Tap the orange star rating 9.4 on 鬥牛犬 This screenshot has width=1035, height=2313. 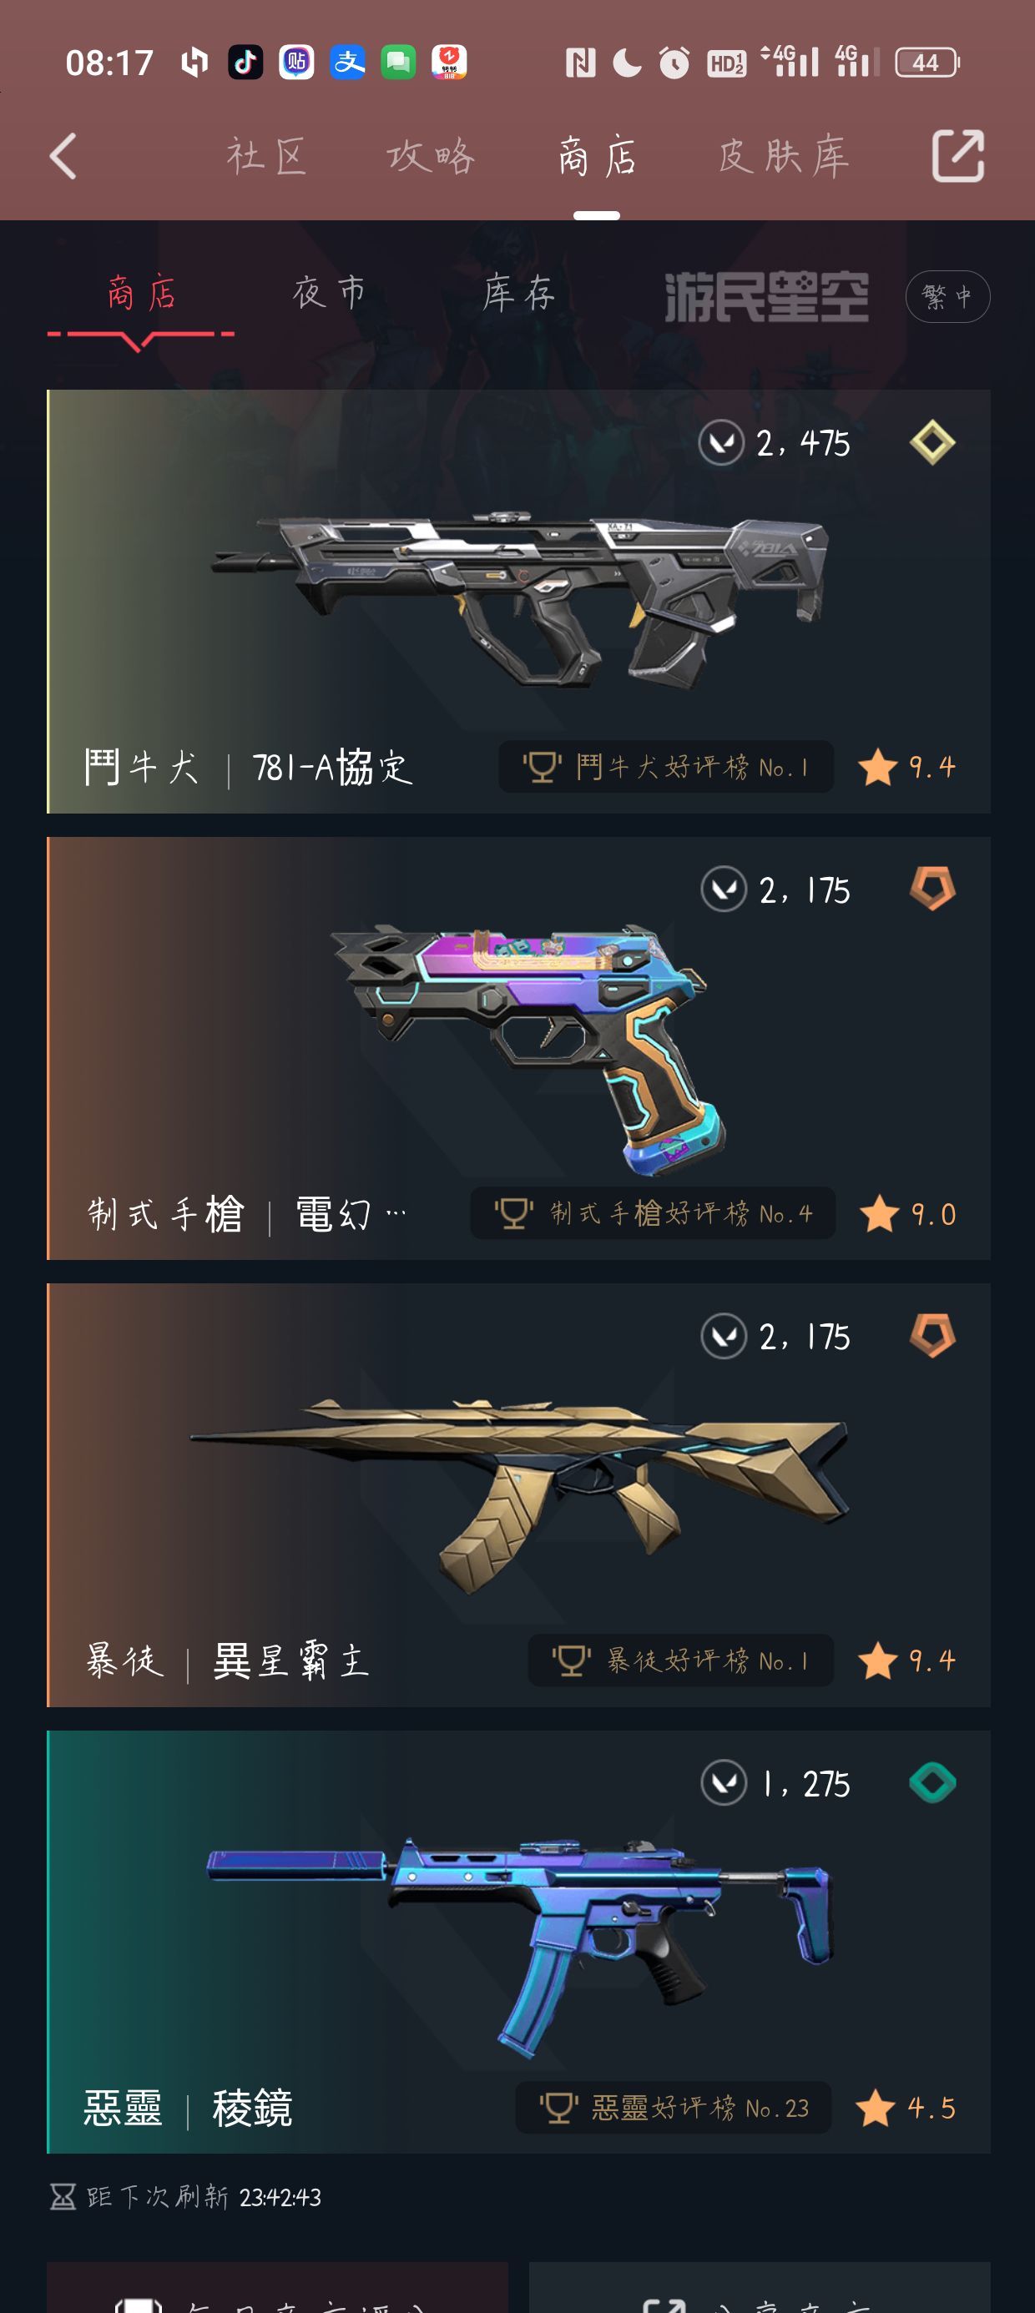[x=906, y=767]
